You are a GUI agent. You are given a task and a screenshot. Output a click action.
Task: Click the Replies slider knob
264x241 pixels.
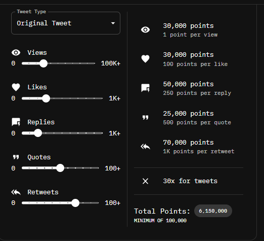(x=38, y=133)
